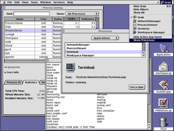The height and width of the screenshot is (131, 174).
Task: Switch to the Process ID tab
Action: pos(14,82)
